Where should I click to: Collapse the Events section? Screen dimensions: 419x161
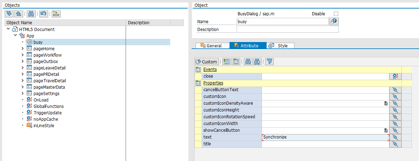tap(198, 69)
